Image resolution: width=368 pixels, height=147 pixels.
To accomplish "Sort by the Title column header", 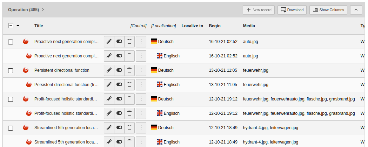I will pos(39,26).
